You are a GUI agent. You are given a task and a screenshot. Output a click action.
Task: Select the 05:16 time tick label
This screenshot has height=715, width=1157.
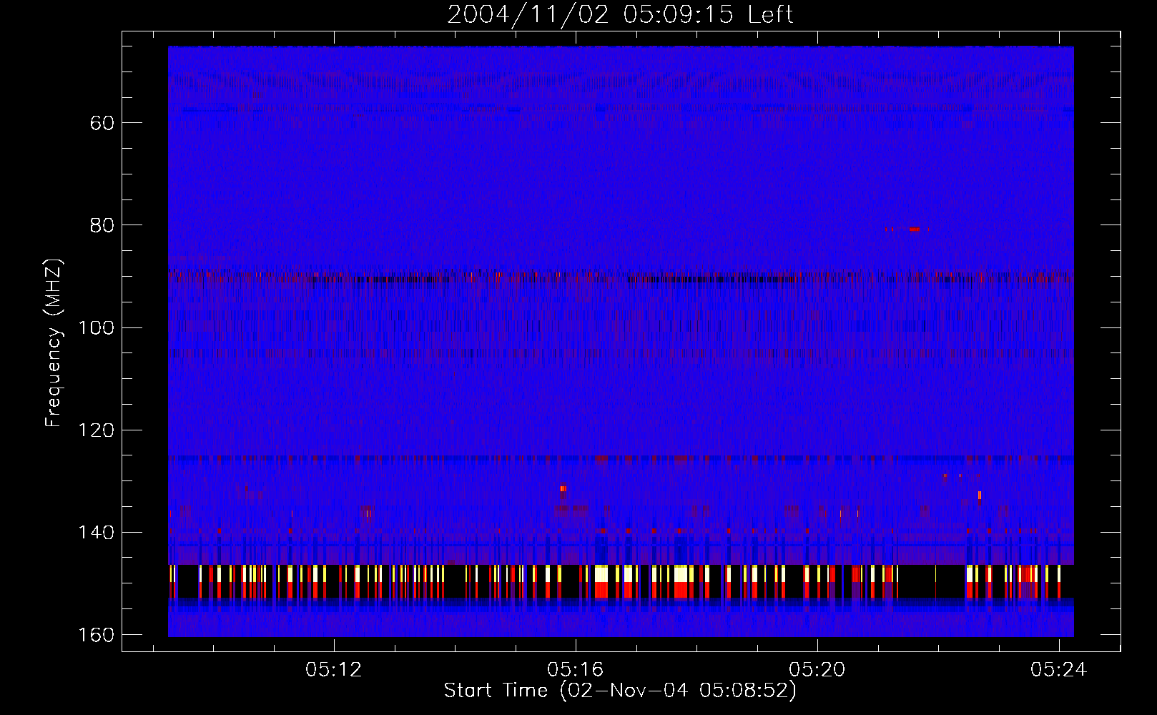(576, 669)
